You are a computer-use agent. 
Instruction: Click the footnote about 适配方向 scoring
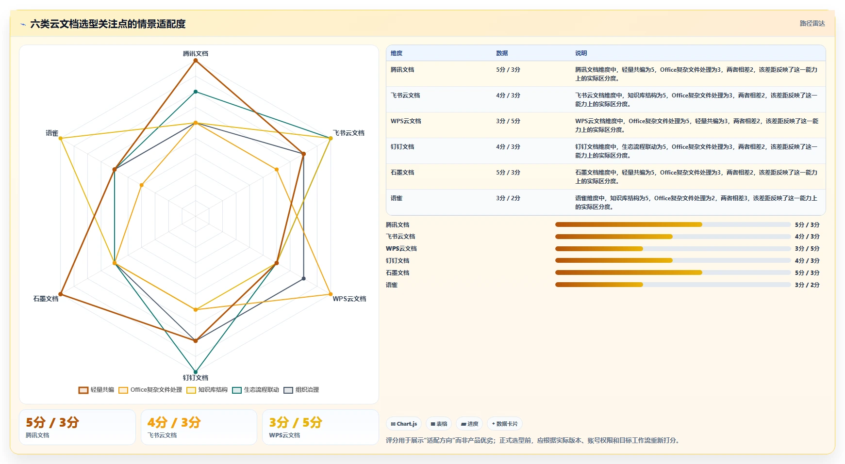tap(533, 441)
